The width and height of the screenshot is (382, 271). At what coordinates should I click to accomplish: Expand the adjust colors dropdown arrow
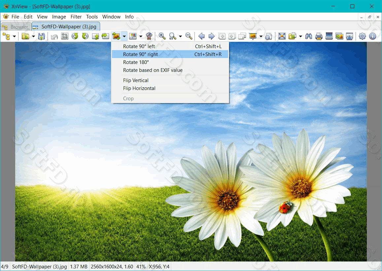coord(141,37)
